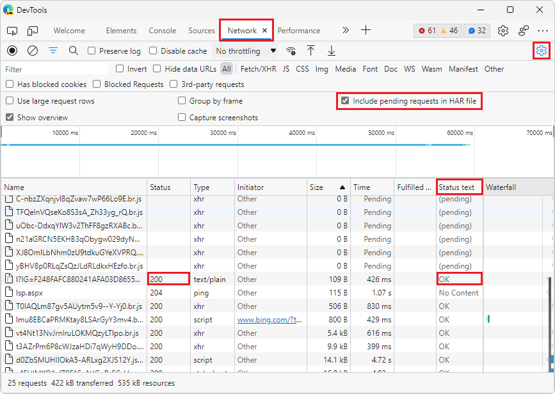
Task: Toggle the filter bar icon
Action: [x=53, y=51]
